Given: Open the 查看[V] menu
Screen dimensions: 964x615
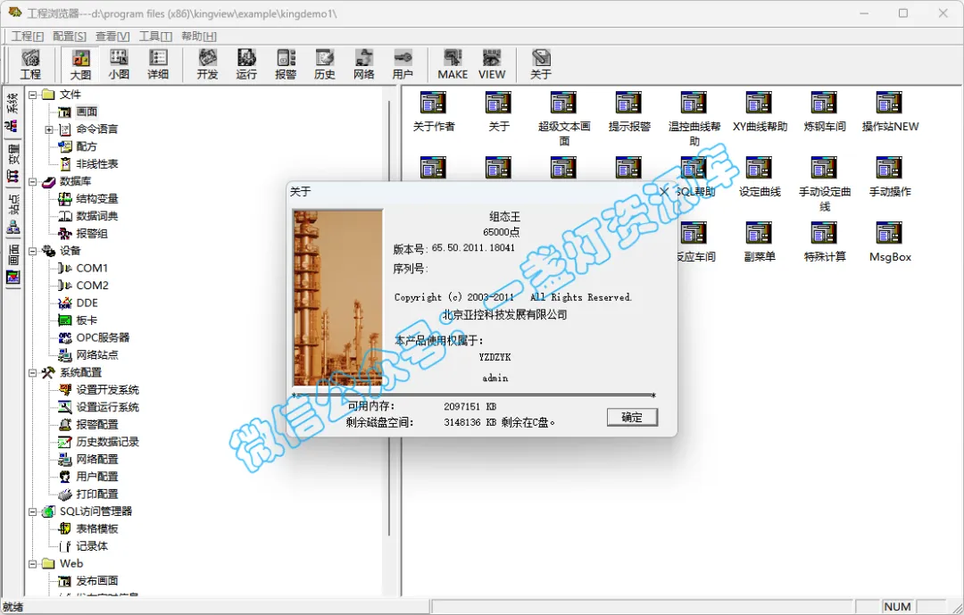Looking at the screenshot, I should tap(112, 37).
